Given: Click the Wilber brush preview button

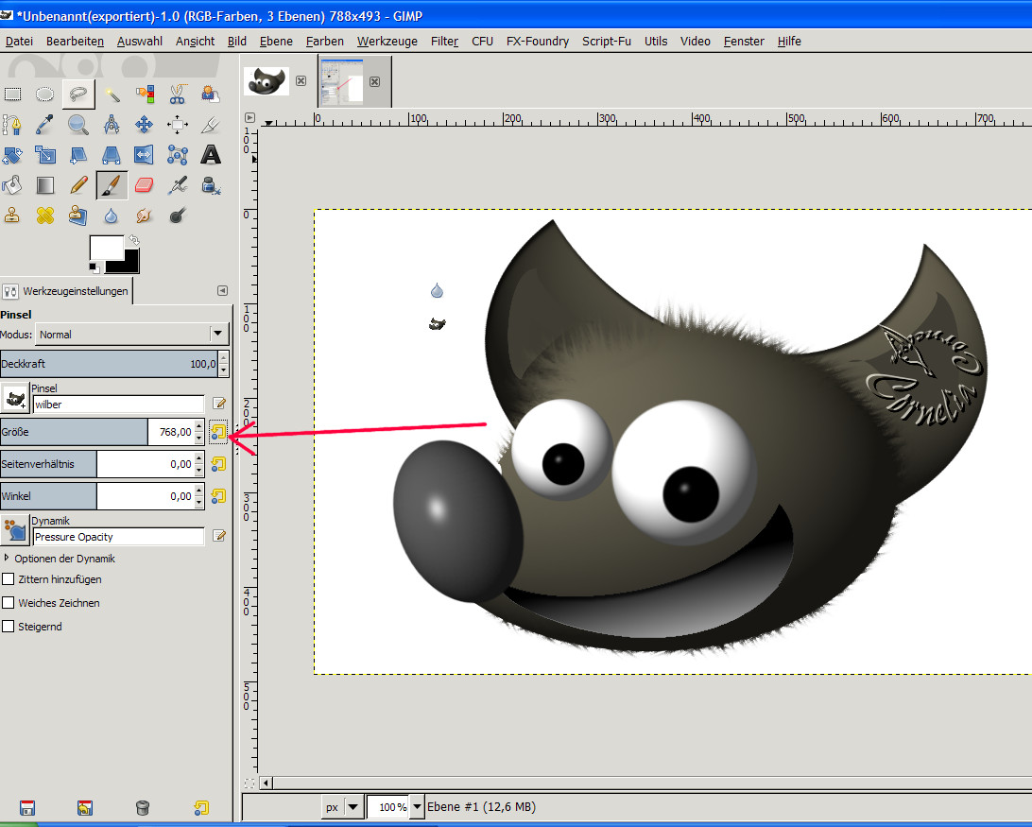Looking at the screenshot, I should click(14, 398).
